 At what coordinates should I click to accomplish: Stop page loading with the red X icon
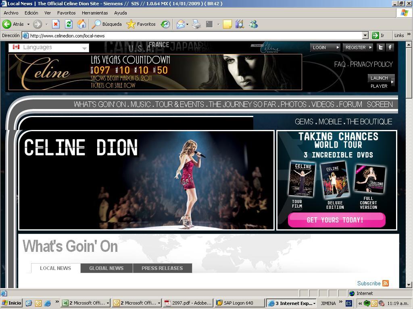[x=56, y=24]
